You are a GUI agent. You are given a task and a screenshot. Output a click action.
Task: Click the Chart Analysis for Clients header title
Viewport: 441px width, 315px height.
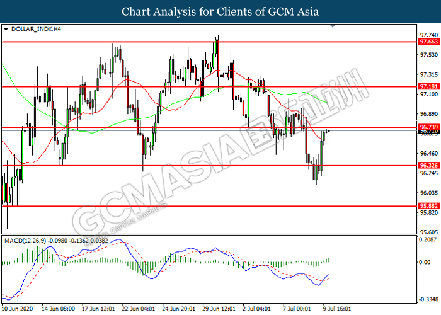point(220,11)
